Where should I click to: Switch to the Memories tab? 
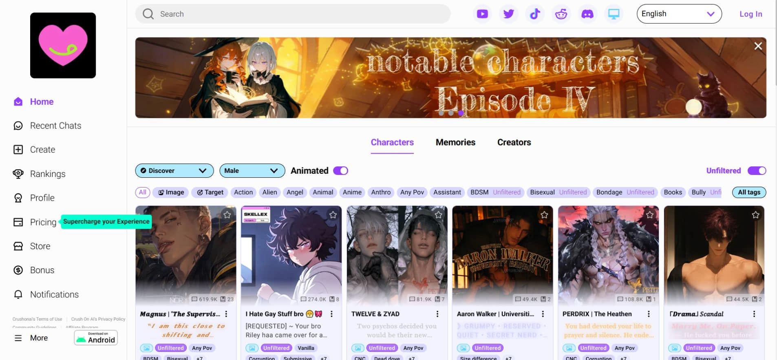tap(455, 142)
